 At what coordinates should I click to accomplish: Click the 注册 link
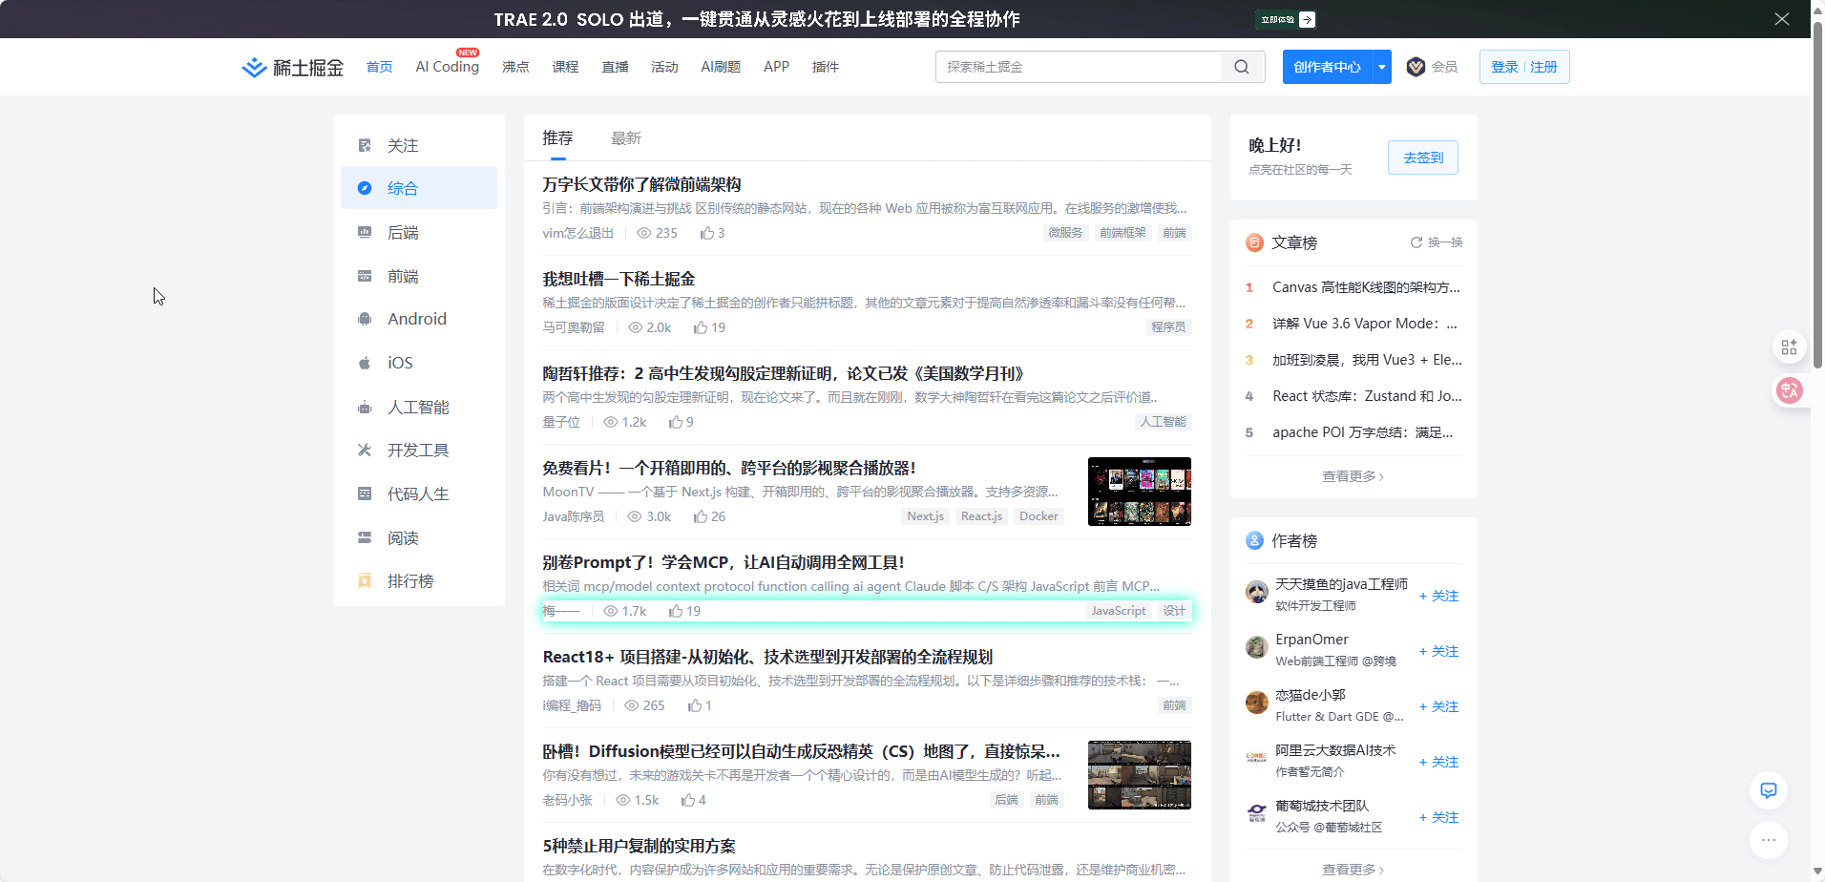(1543, 67)
